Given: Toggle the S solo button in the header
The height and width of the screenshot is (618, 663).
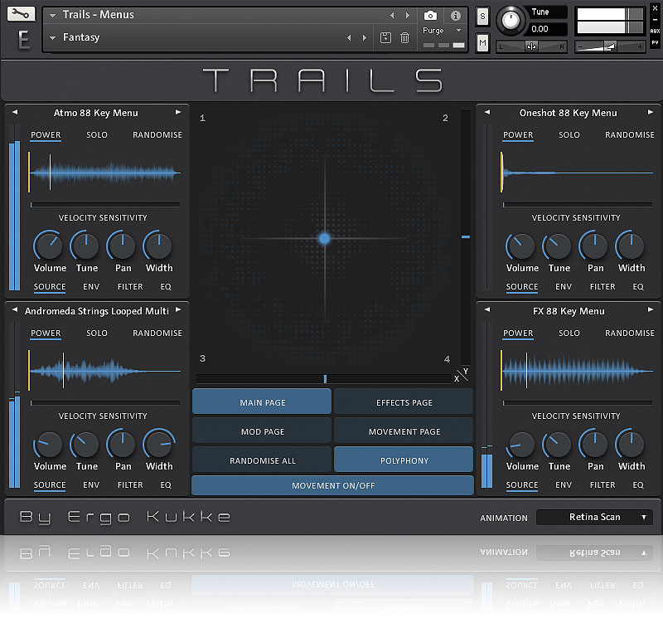Looking at the screenshot, I should [x=483, y=17].
